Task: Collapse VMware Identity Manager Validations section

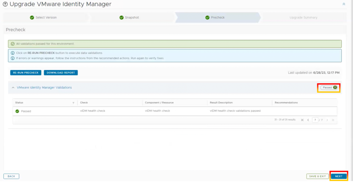Action: (x=13, y=88)
